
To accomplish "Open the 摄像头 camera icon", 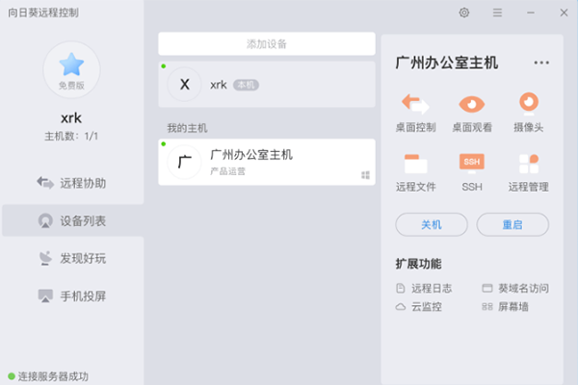I will [528, 104].
